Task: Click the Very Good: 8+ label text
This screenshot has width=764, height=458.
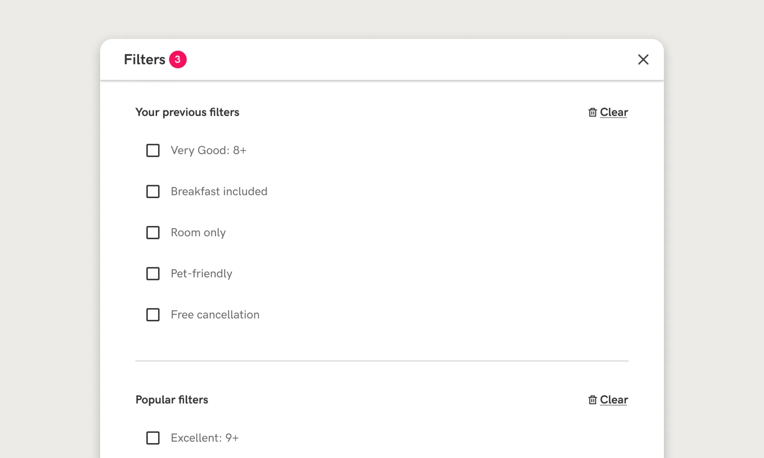Action: point(209,150)
